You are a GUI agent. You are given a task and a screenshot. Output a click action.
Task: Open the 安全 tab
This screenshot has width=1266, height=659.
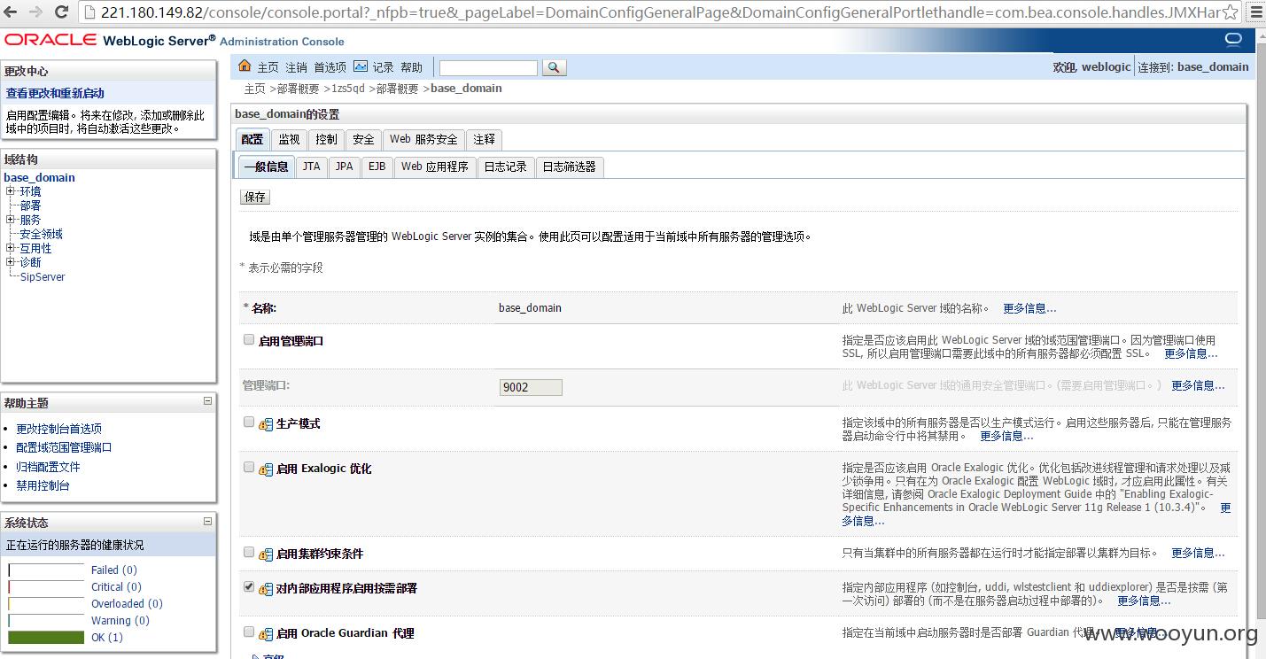click(x=363, y=139)
